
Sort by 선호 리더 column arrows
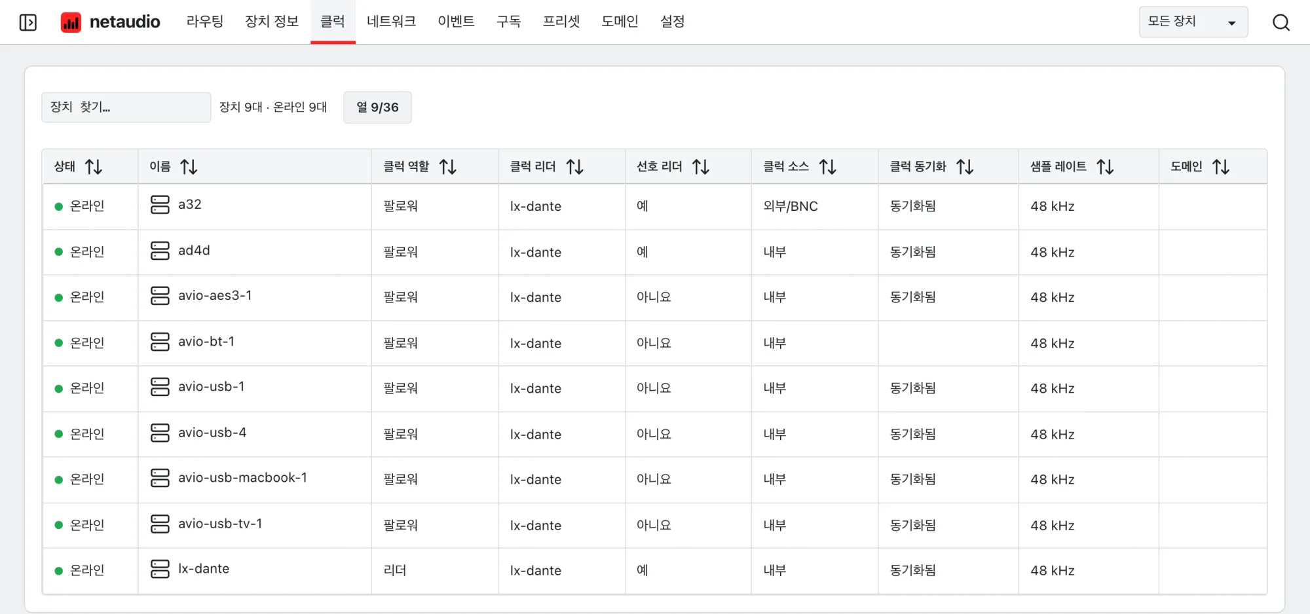click(701, 167)
